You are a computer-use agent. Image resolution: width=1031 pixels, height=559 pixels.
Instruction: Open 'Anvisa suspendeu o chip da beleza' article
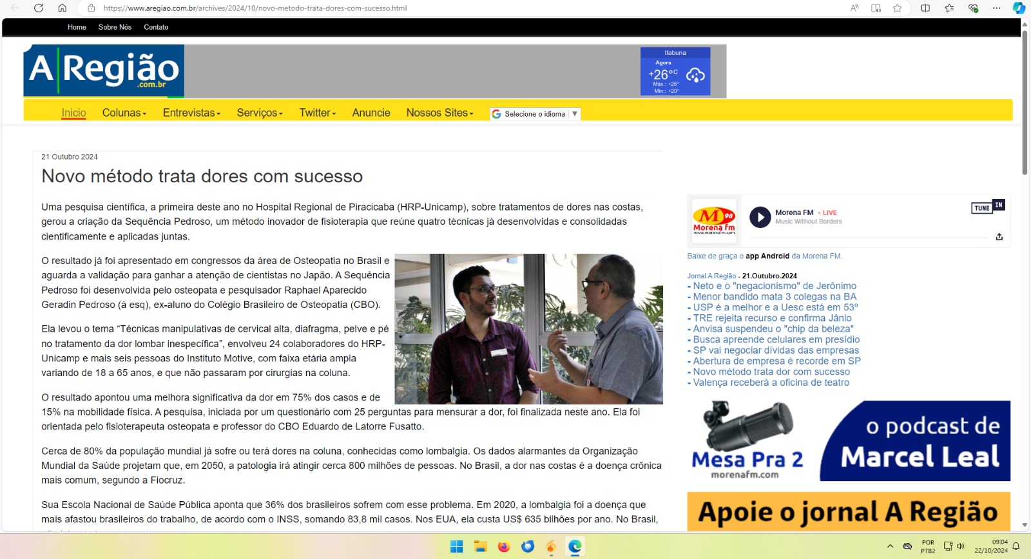pyautogui.click(x=773, y=329)
